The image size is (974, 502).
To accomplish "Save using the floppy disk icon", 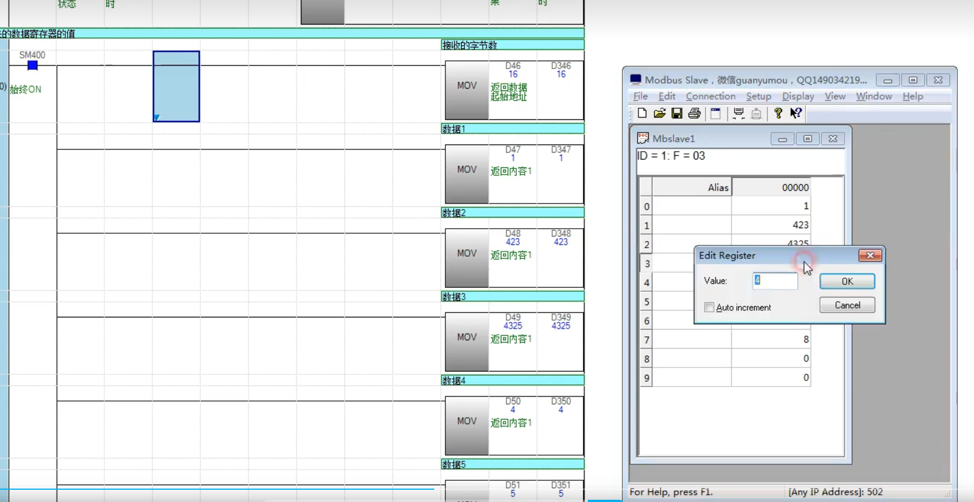I will [x=676, y=113].
